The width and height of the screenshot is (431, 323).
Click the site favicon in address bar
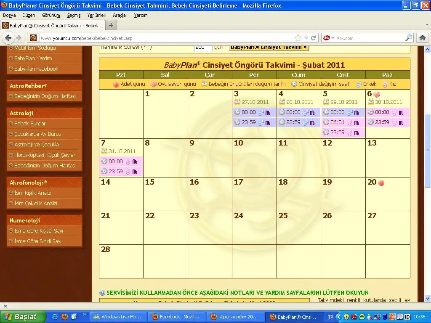point(33,38)
